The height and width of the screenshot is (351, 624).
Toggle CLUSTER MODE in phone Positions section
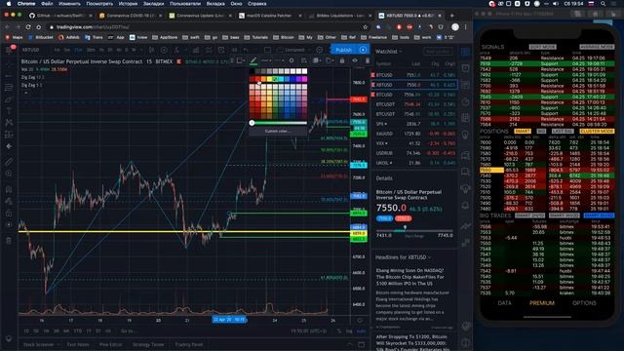click(x=597, y=131)
